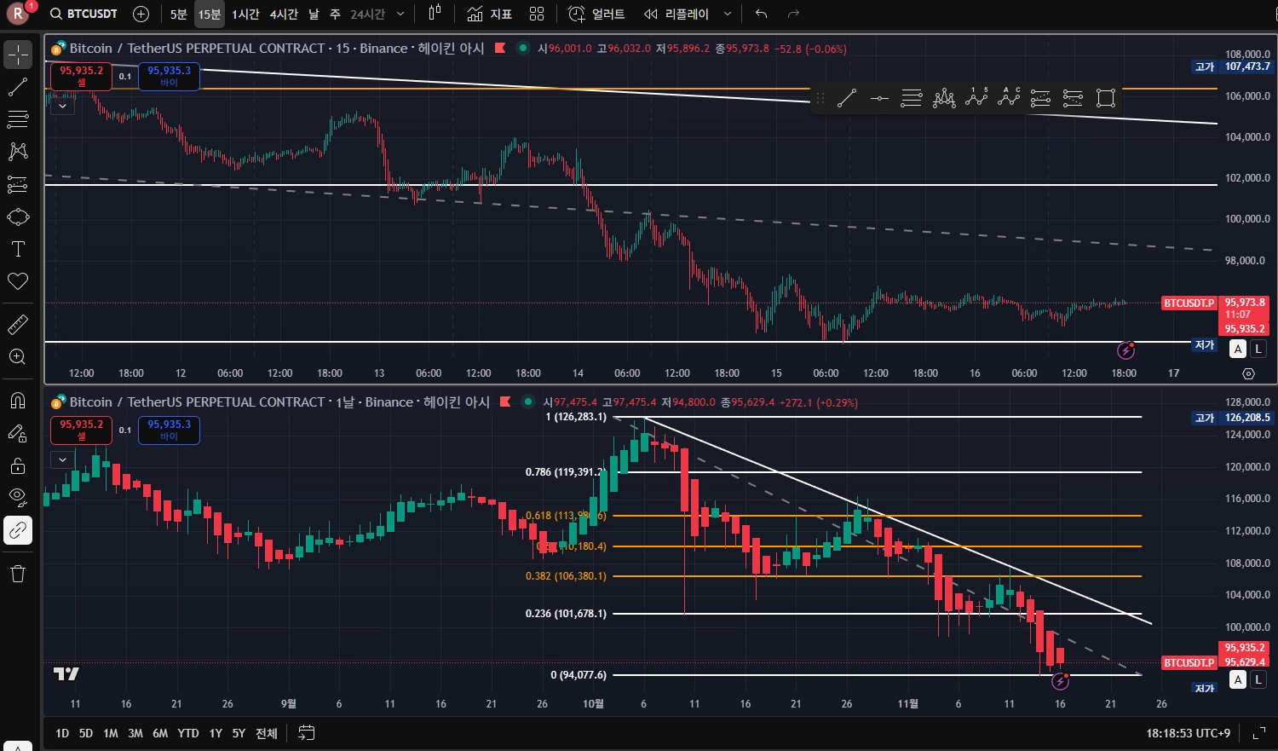
Task: Switch to the 날 daily interval
Action: tap(314, 14)
